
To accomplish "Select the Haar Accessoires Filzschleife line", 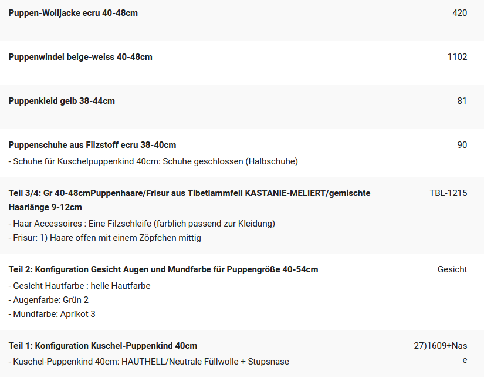I will coord(142,224).
